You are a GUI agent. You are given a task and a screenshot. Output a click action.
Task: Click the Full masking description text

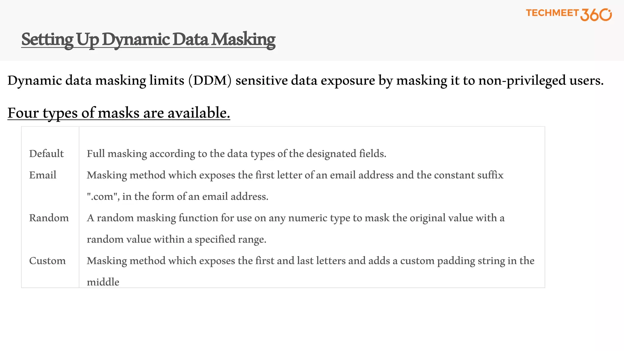[236, 154]
